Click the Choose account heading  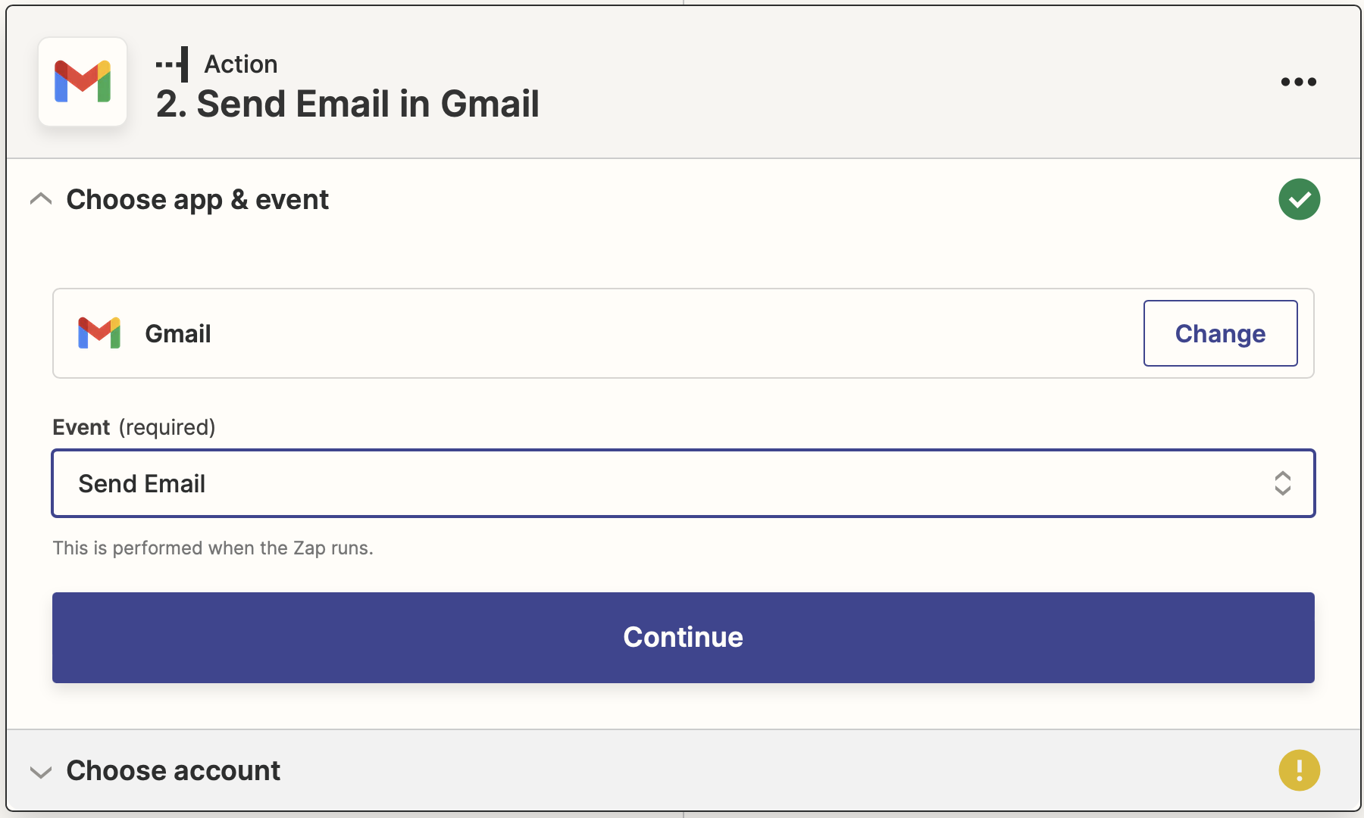point(174,770)
